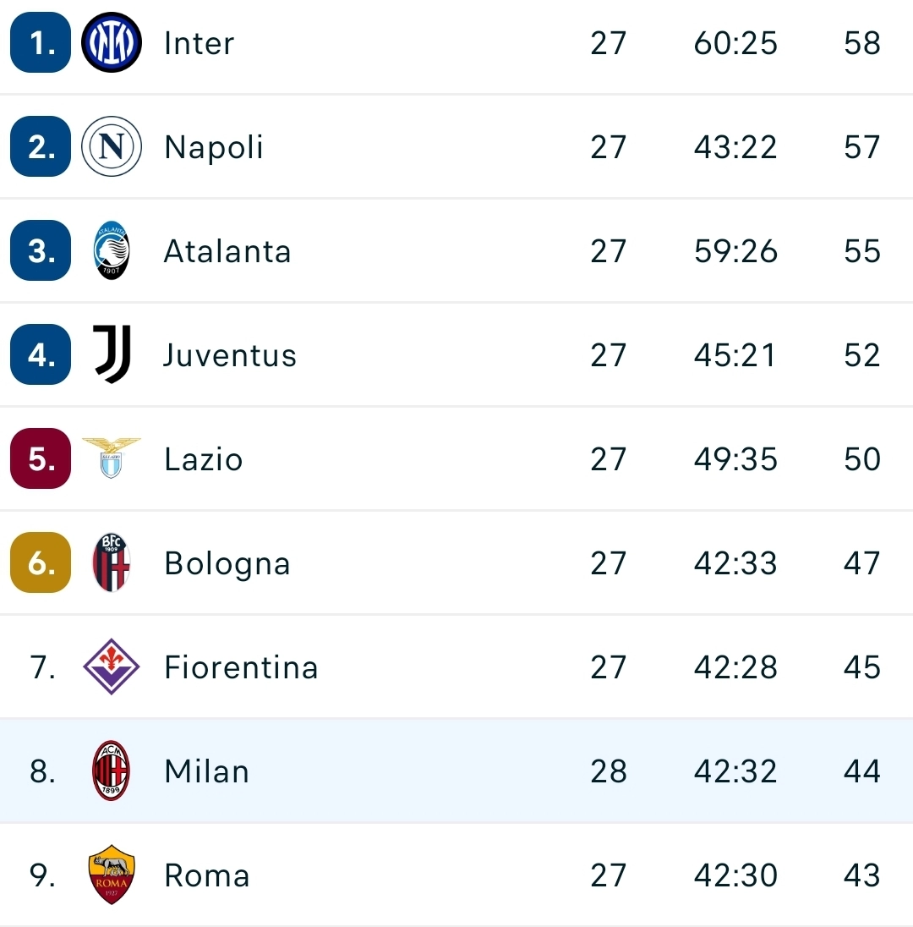Click the maroon rank 5 badge
Viewport: 913px width, 927px height.
coord(41,458)
